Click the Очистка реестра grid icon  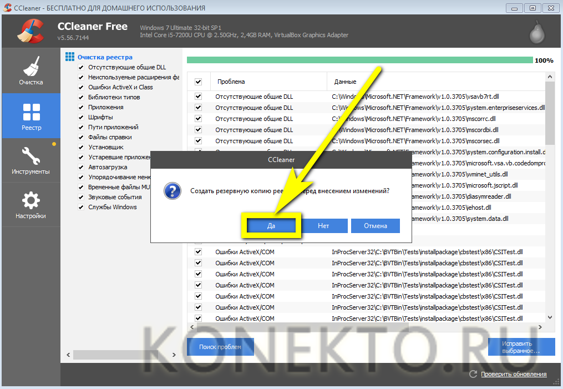pyautogui.click(x=70, y=57)
